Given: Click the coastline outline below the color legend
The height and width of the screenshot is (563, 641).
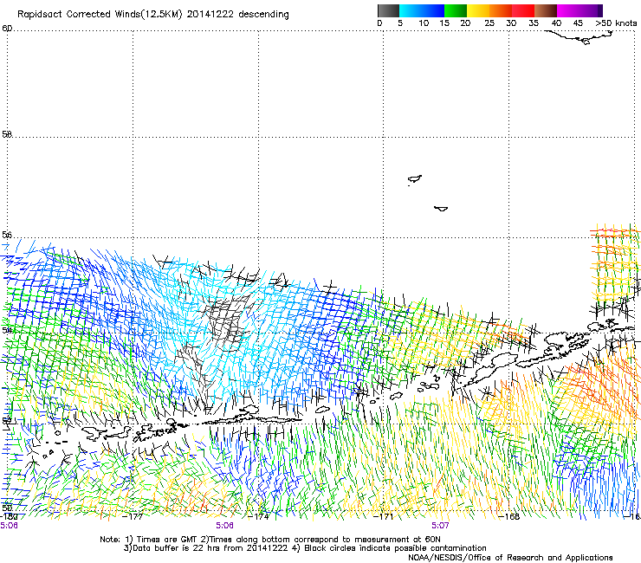Looking at the screenshot, I should point(580,37).
